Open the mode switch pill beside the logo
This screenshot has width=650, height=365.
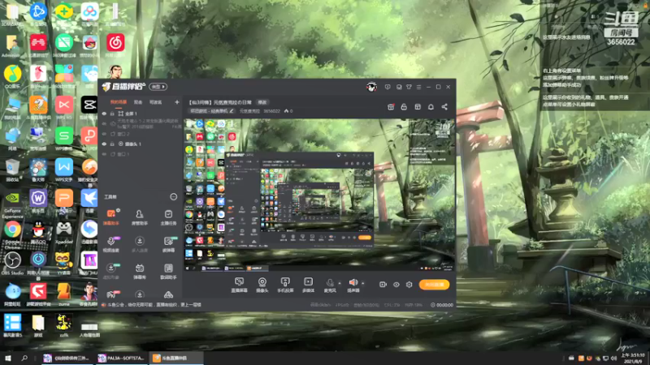click(x=158, y=87)
